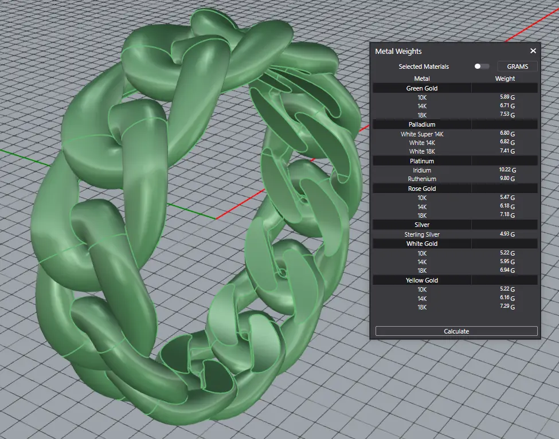Screen dimensions: 559x439
Task: Select the Sterling Silver row
Action: coord(422,234)
